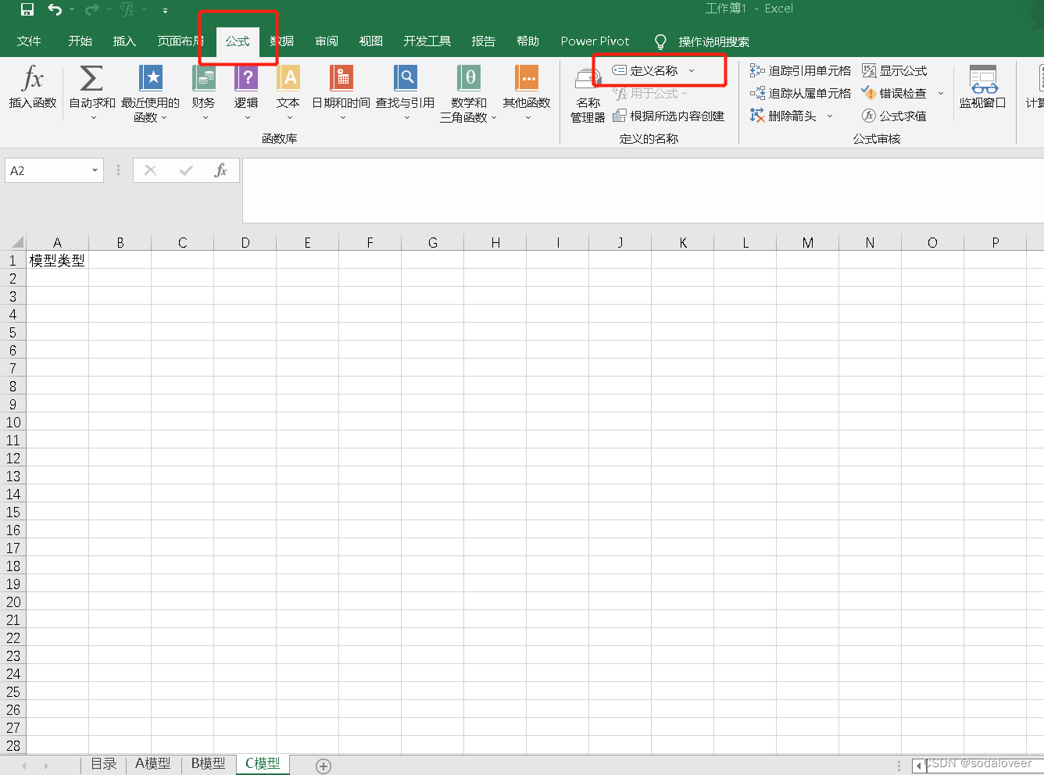This screenshot has height=775, width=1044.
Task: Click the Select All corner triangle
Action: point(16,242)
